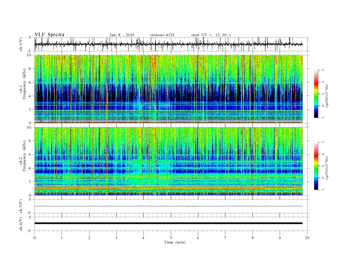This screenshot has height=267, width=346.
Task: Click the "Time (min)" x-axis label
Action: tap(175, 242)
